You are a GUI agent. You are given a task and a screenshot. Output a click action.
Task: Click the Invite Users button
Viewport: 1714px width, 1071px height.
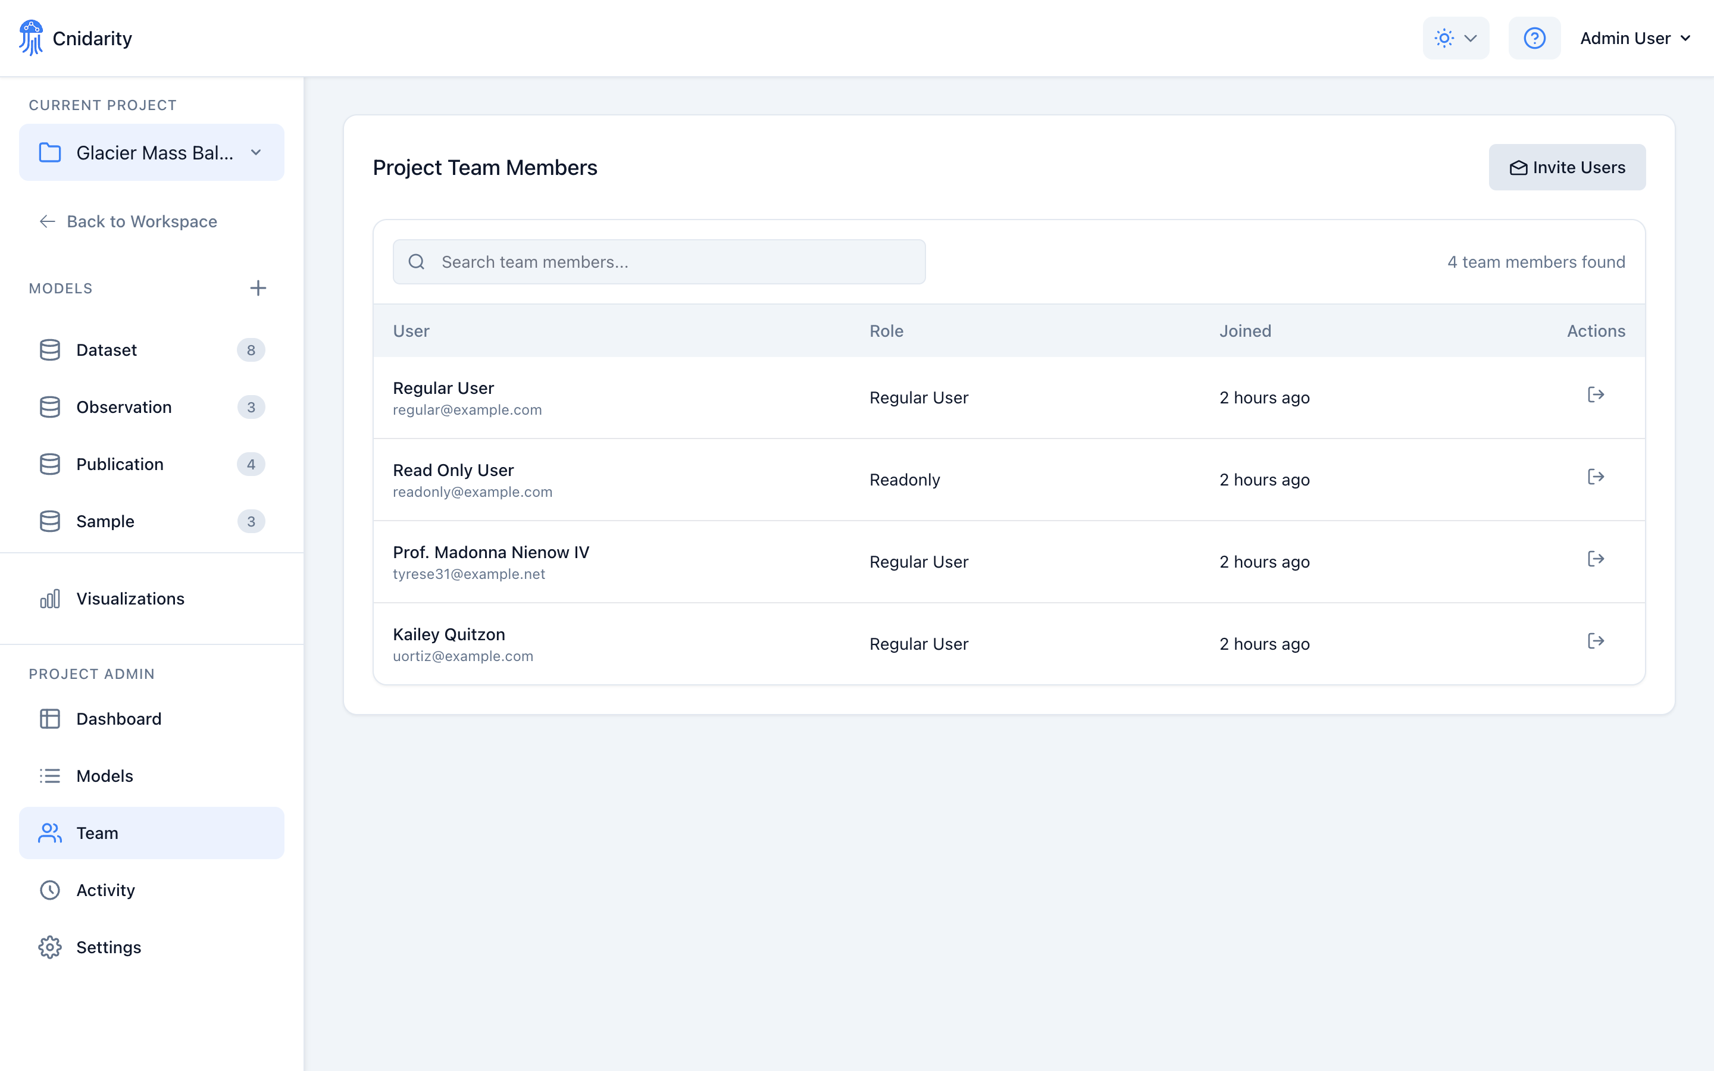[x=1568, y=167]
